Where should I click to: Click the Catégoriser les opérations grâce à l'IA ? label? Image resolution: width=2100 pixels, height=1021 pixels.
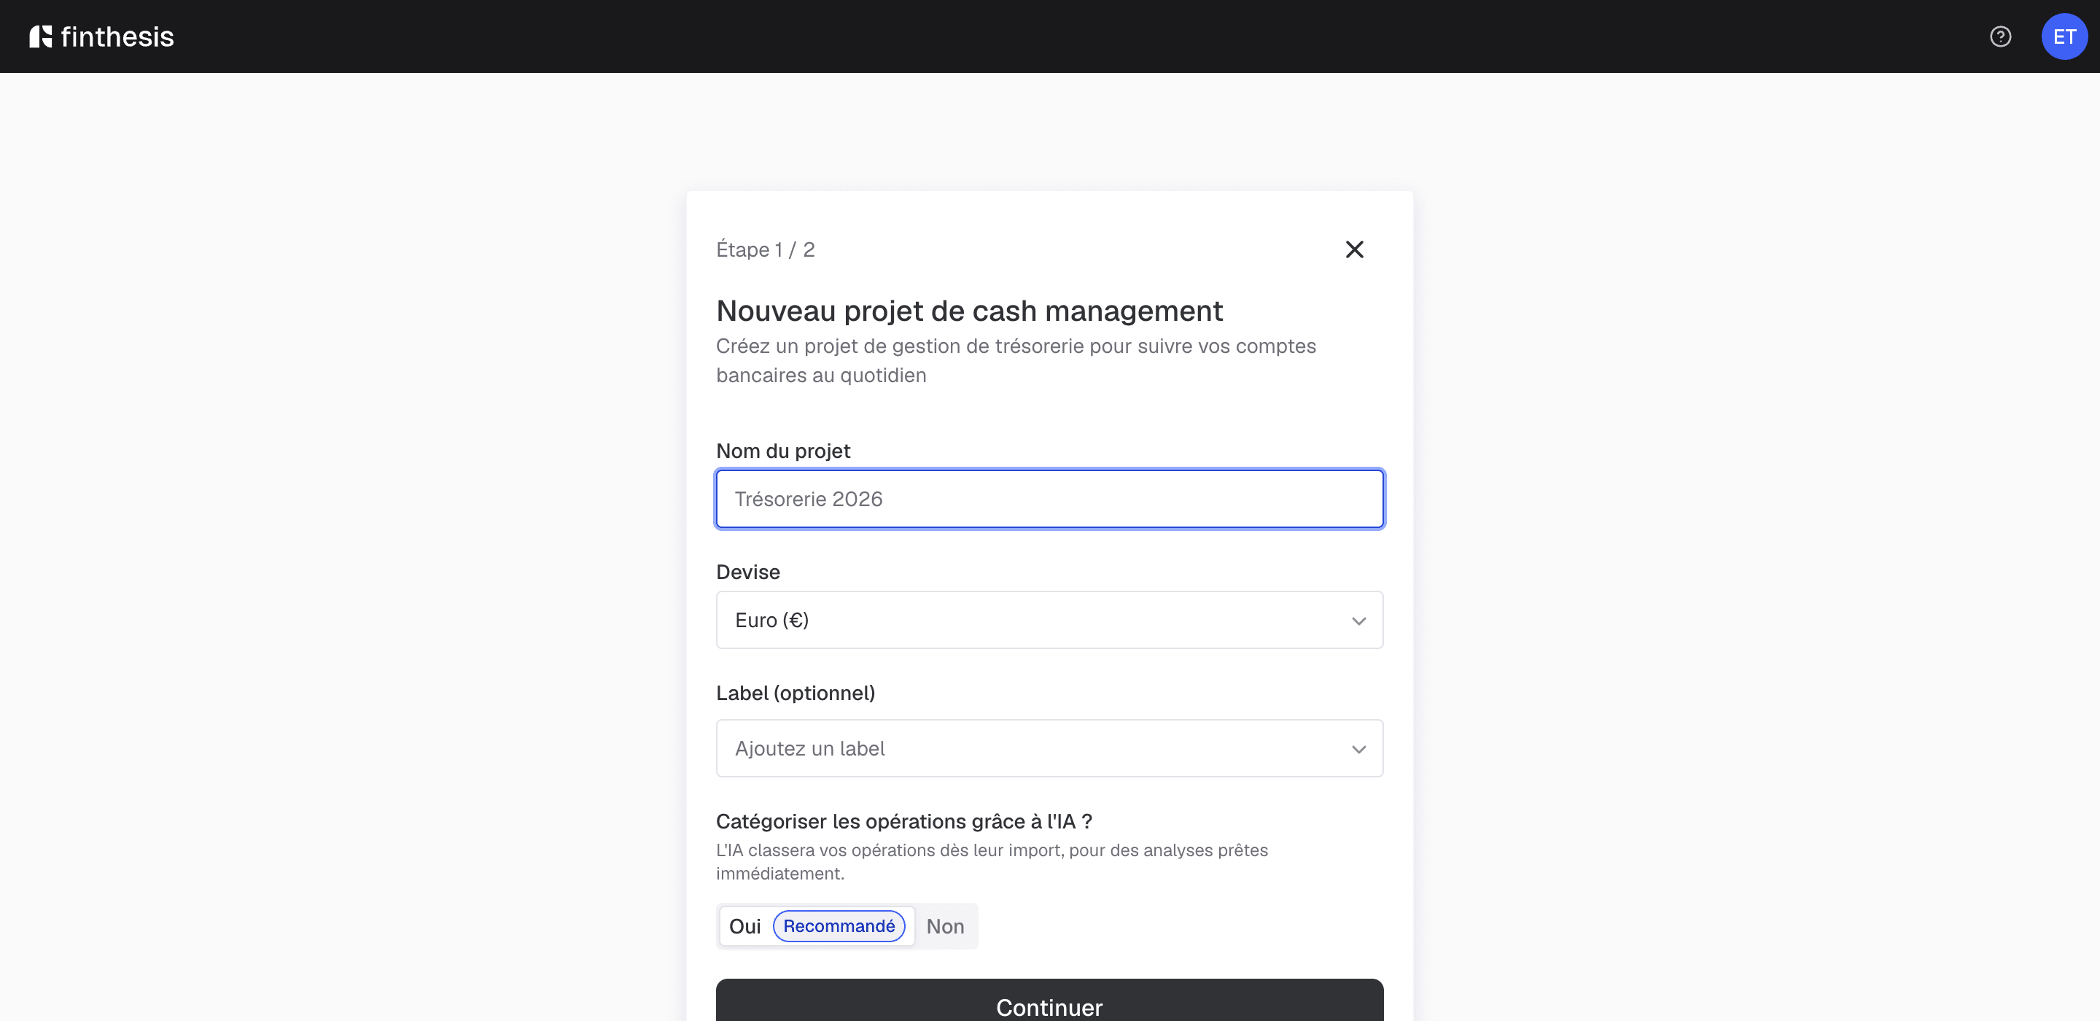pos(904,821)
